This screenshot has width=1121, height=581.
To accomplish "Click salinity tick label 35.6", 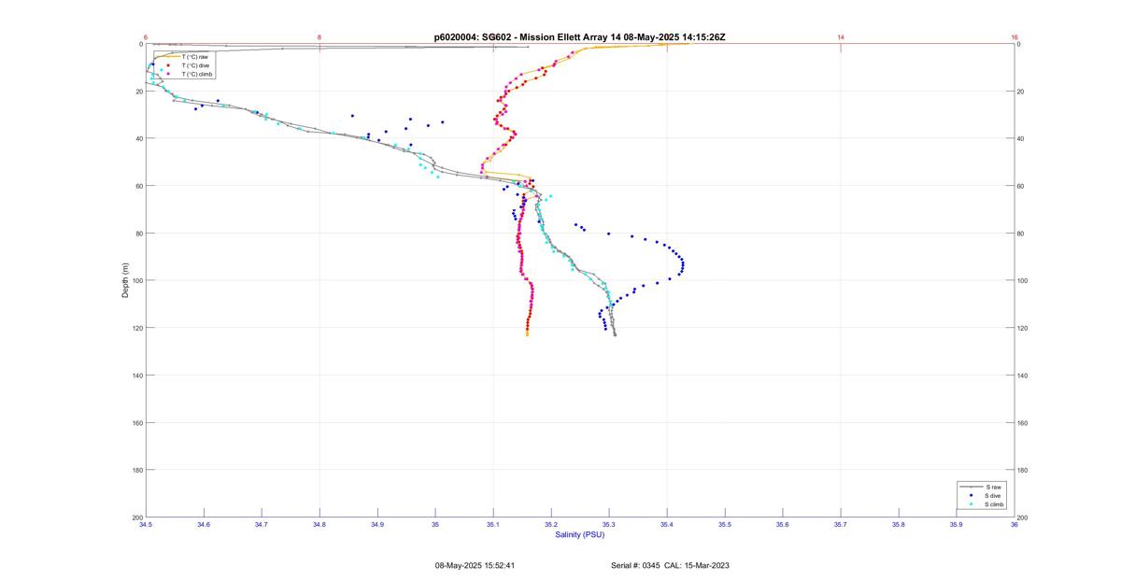I will (782, 524).
